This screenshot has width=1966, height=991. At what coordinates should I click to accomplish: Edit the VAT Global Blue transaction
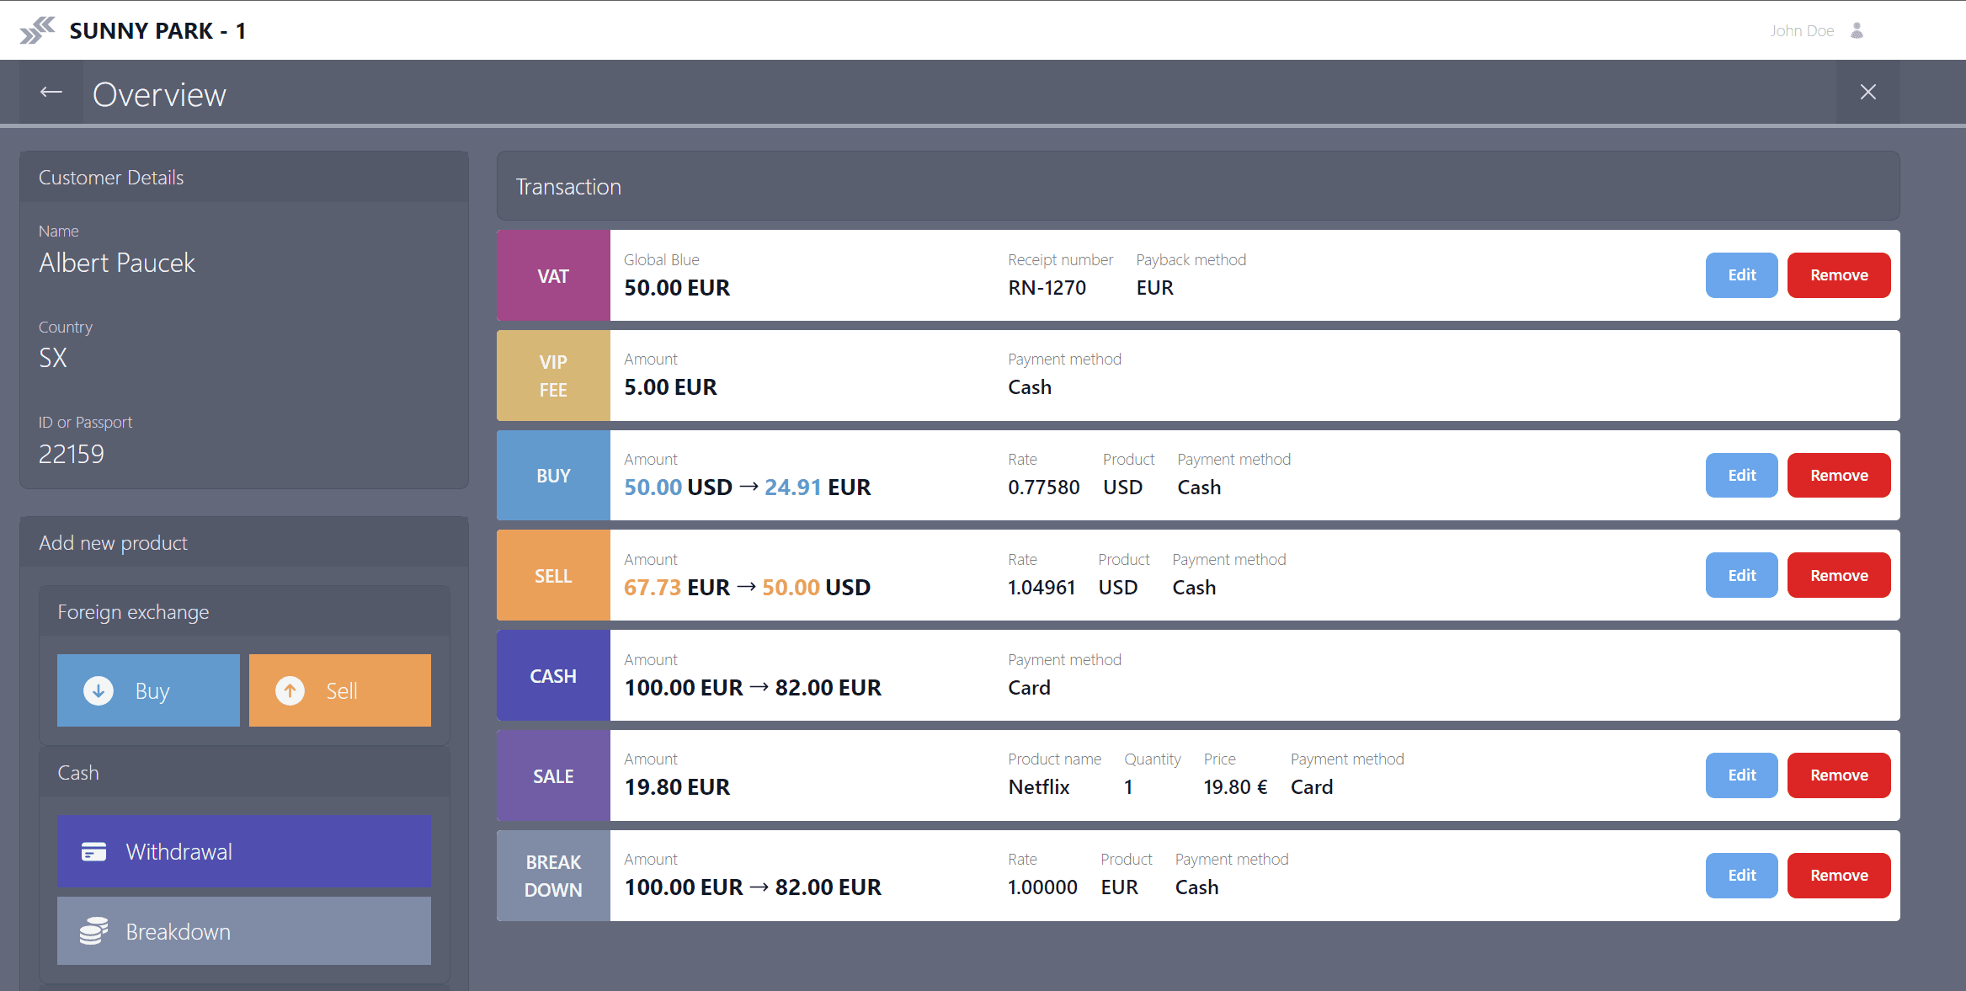point(1741,275)
